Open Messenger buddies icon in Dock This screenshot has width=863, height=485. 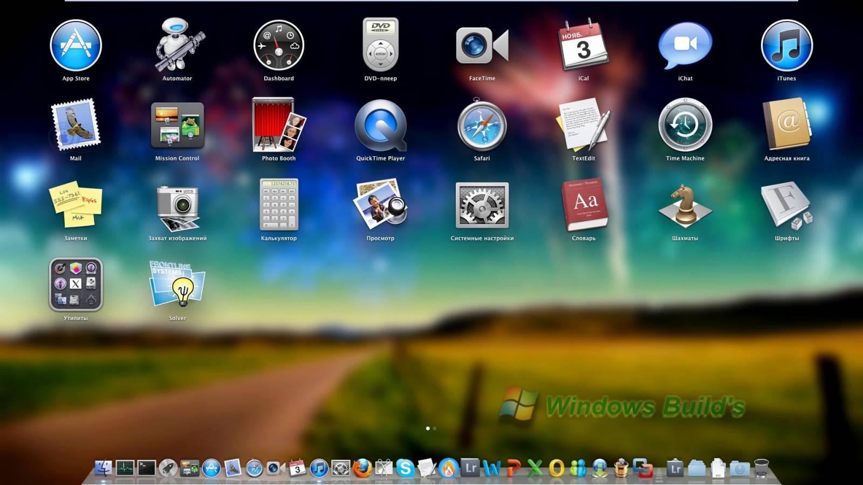(578, 468)
